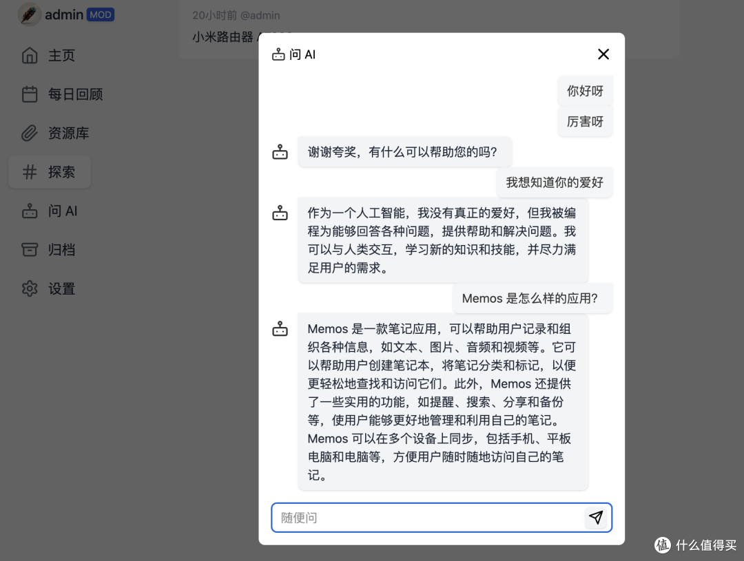Click the 厉害呀 message bubble
The width and height of the screenshot is (744, 561).
point(585,121)
